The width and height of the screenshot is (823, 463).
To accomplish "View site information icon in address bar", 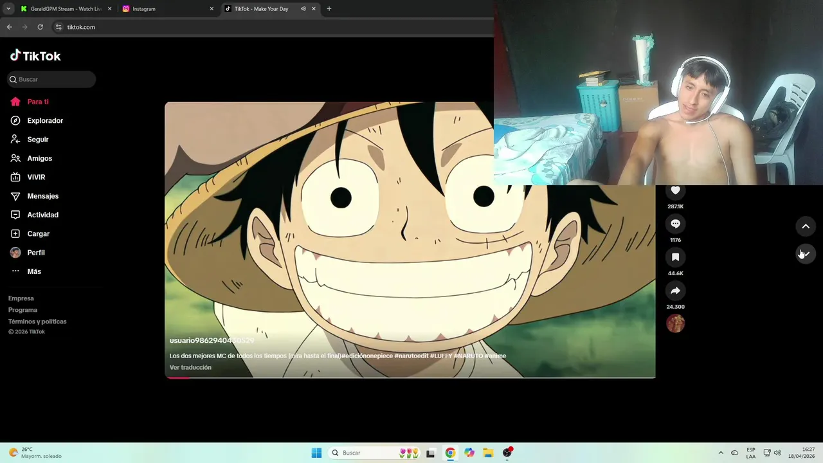I will [59, 27].
